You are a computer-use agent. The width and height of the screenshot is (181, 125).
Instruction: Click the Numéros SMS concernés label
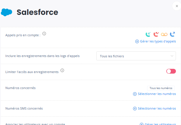(24, 108)
